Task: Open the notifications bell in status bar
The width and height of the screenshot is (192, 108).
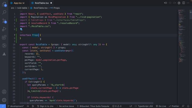Action: [188, 106]
